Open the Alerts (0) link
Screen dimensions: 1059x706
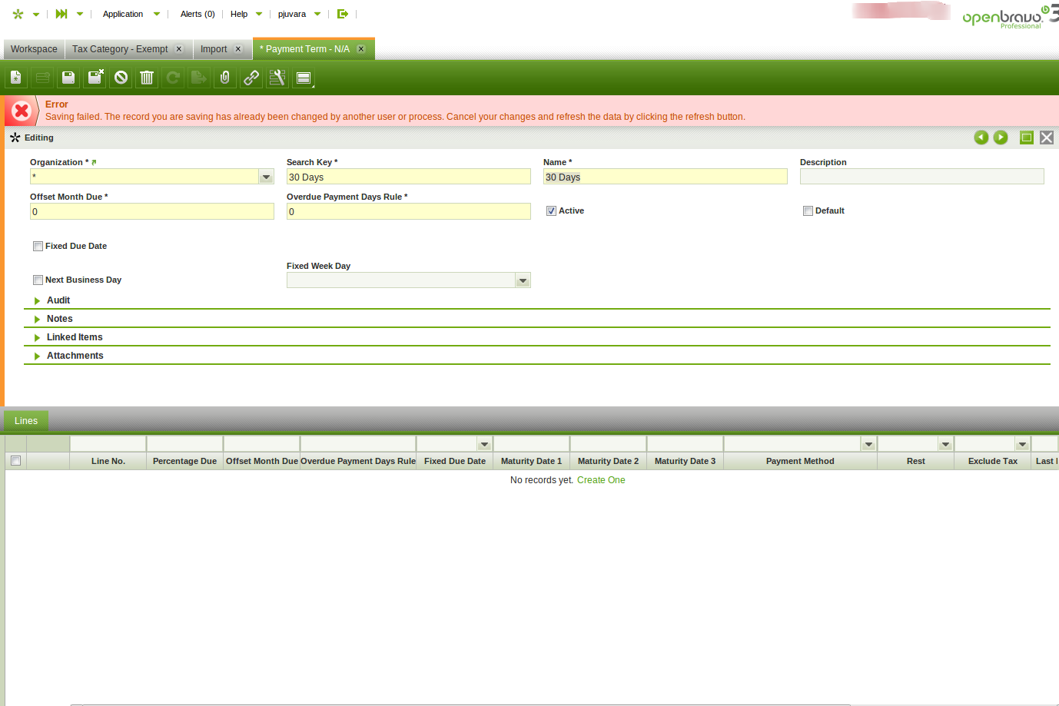pyautogui.click(x=198, y=14)
